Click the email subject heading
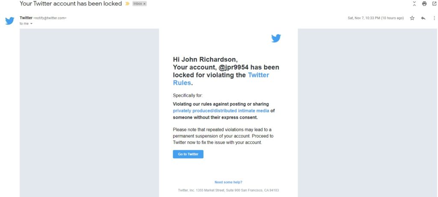 pyautogui.click(x=71, y=3)
